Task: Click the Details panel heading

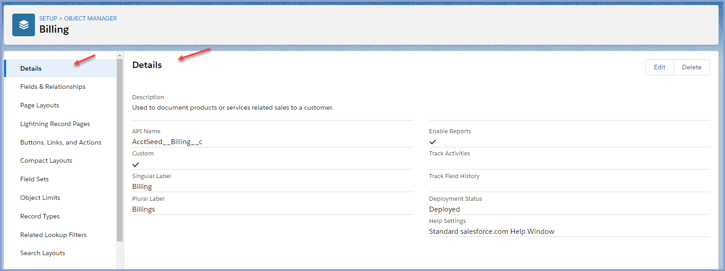Action: click(147, 65)
